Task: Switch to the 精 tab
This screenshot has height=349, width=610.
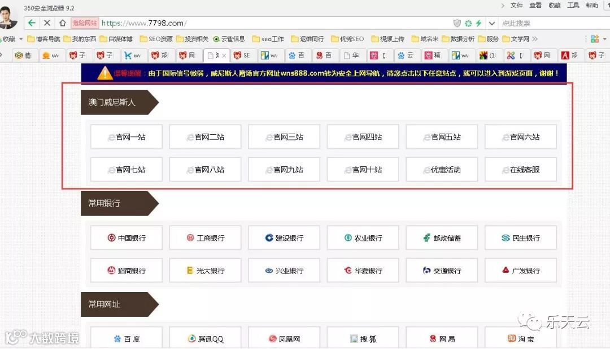Action: pos(433,55)
